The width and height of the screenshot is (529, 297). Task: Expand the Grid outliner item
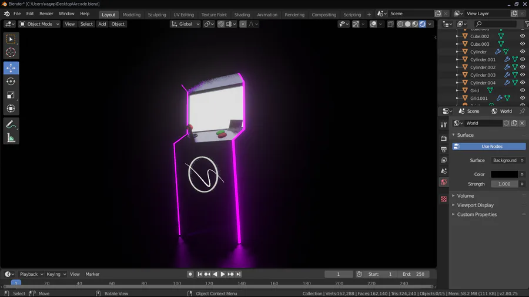457,90
